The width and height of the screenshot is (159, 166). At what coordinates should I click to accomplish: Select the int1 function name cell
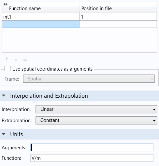point(40,17)
